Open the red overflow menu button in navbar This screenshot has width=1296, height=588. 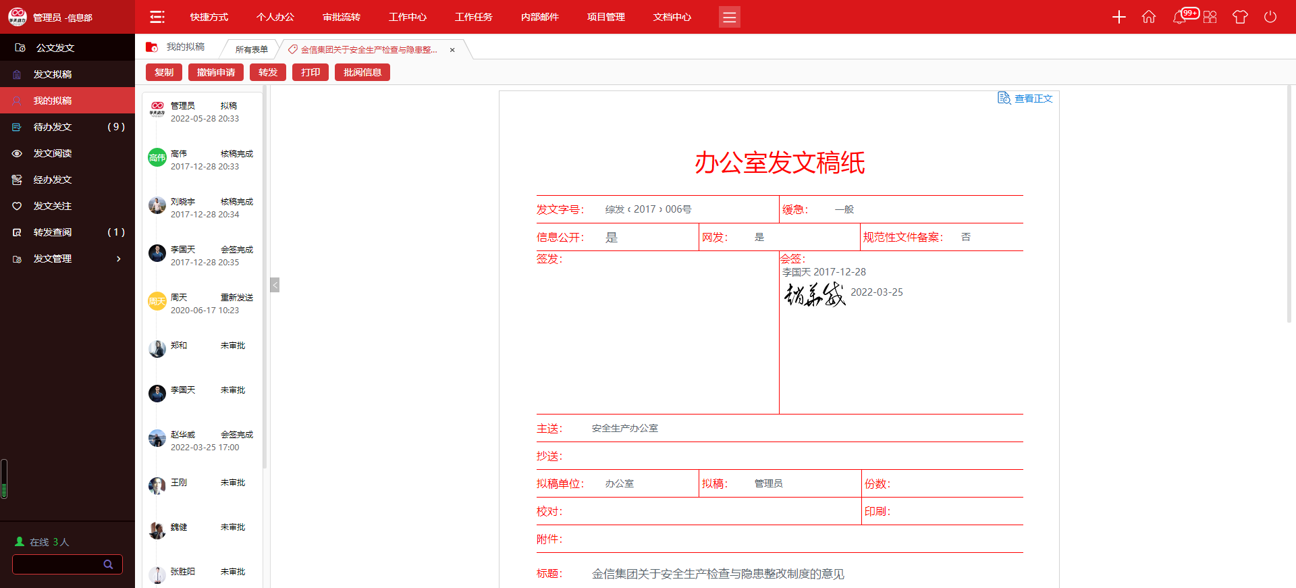(x=729, y=17)
